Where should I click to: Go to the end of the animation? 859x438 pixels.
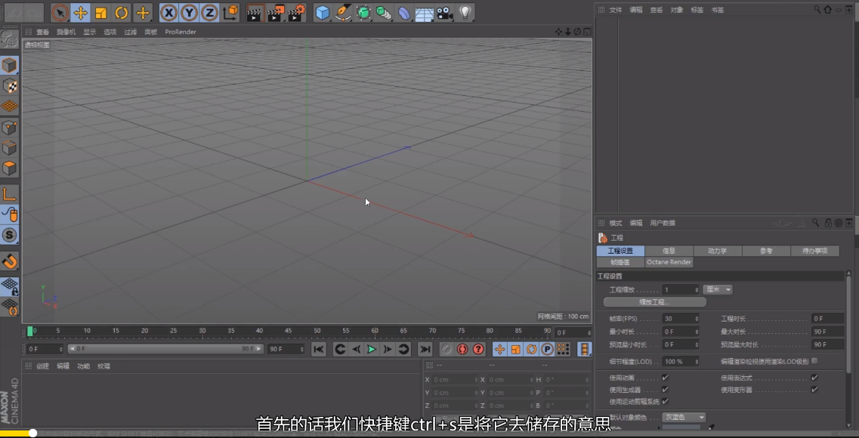click(x=425, y=350)
